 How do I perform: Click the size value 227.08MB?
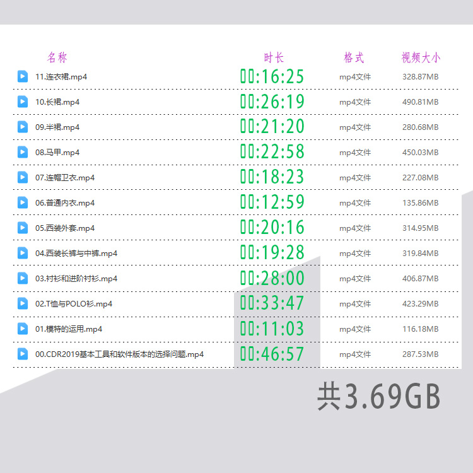click(x=421, y=178)
